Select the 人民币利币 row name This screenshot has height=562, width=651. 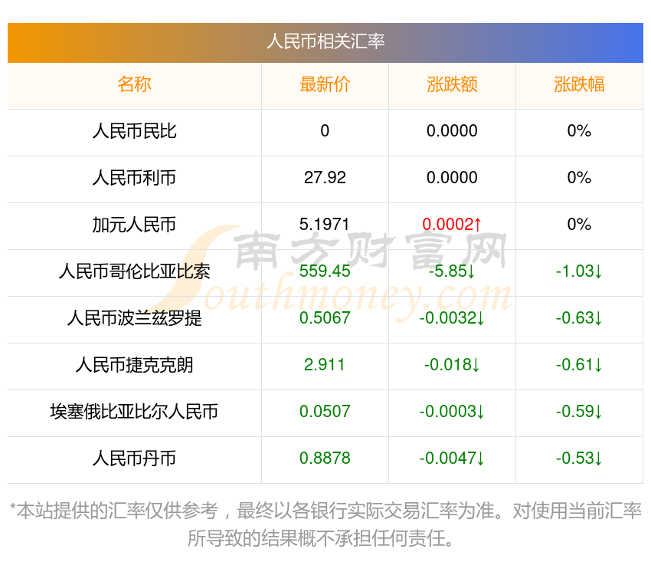134,178
